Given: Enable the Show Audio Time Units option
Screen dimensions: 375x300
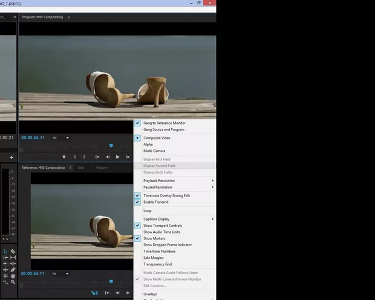Looking at the screenshot, I should [x=162, y=232].
